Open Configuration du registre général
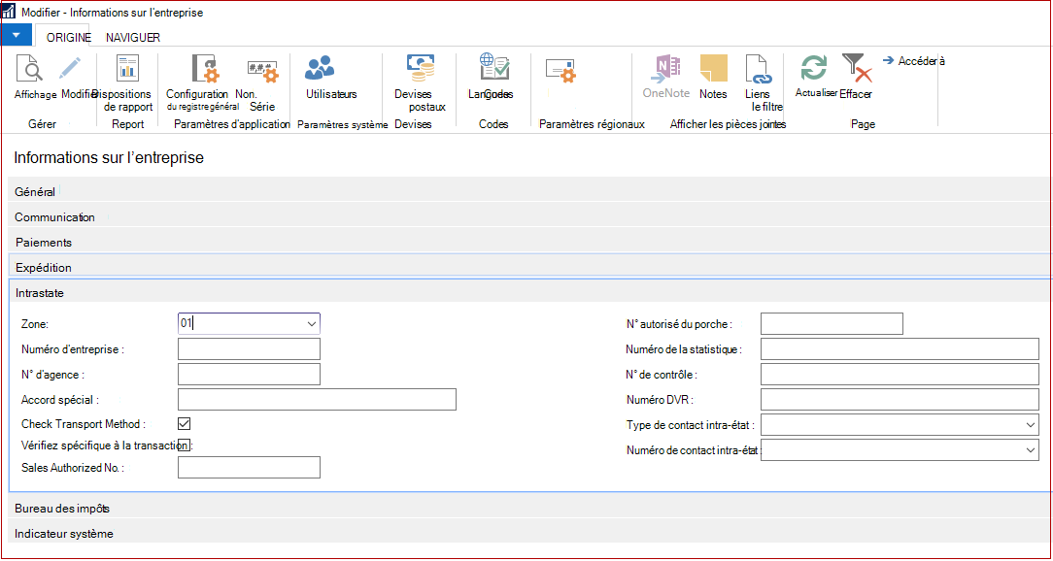The height and width of the screenshot is (561, 1053). [x=204, y=69]
